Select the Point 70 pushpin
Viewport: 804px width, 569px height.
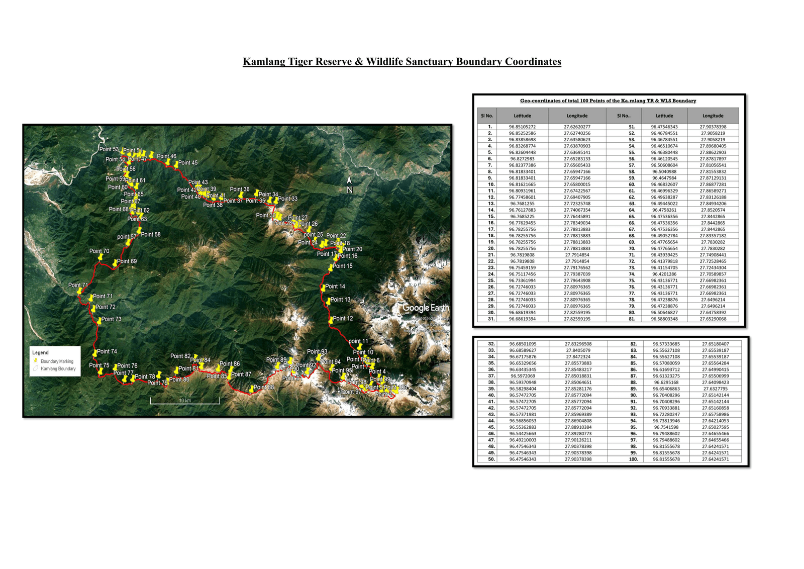tap(100, 257)
